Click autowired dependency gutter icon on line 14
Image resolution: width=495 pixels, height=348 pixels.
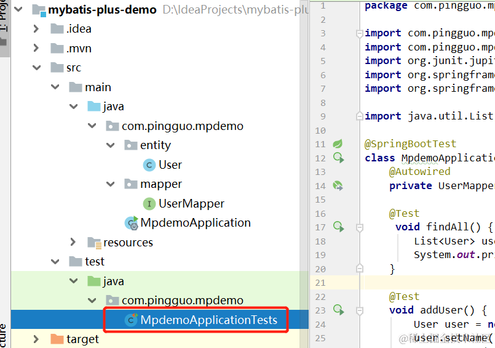338,185
